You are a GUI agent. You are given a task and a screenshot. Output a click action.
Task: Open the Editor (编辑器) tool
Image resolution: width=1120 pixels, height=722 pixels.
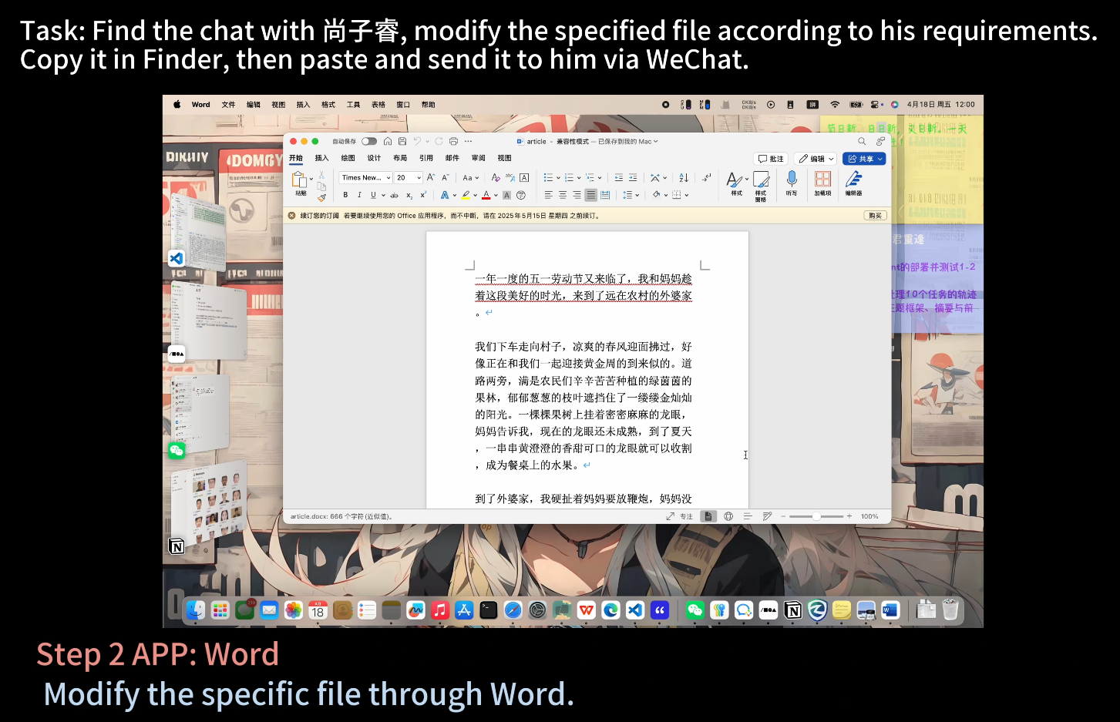click(x=853, y=183)
